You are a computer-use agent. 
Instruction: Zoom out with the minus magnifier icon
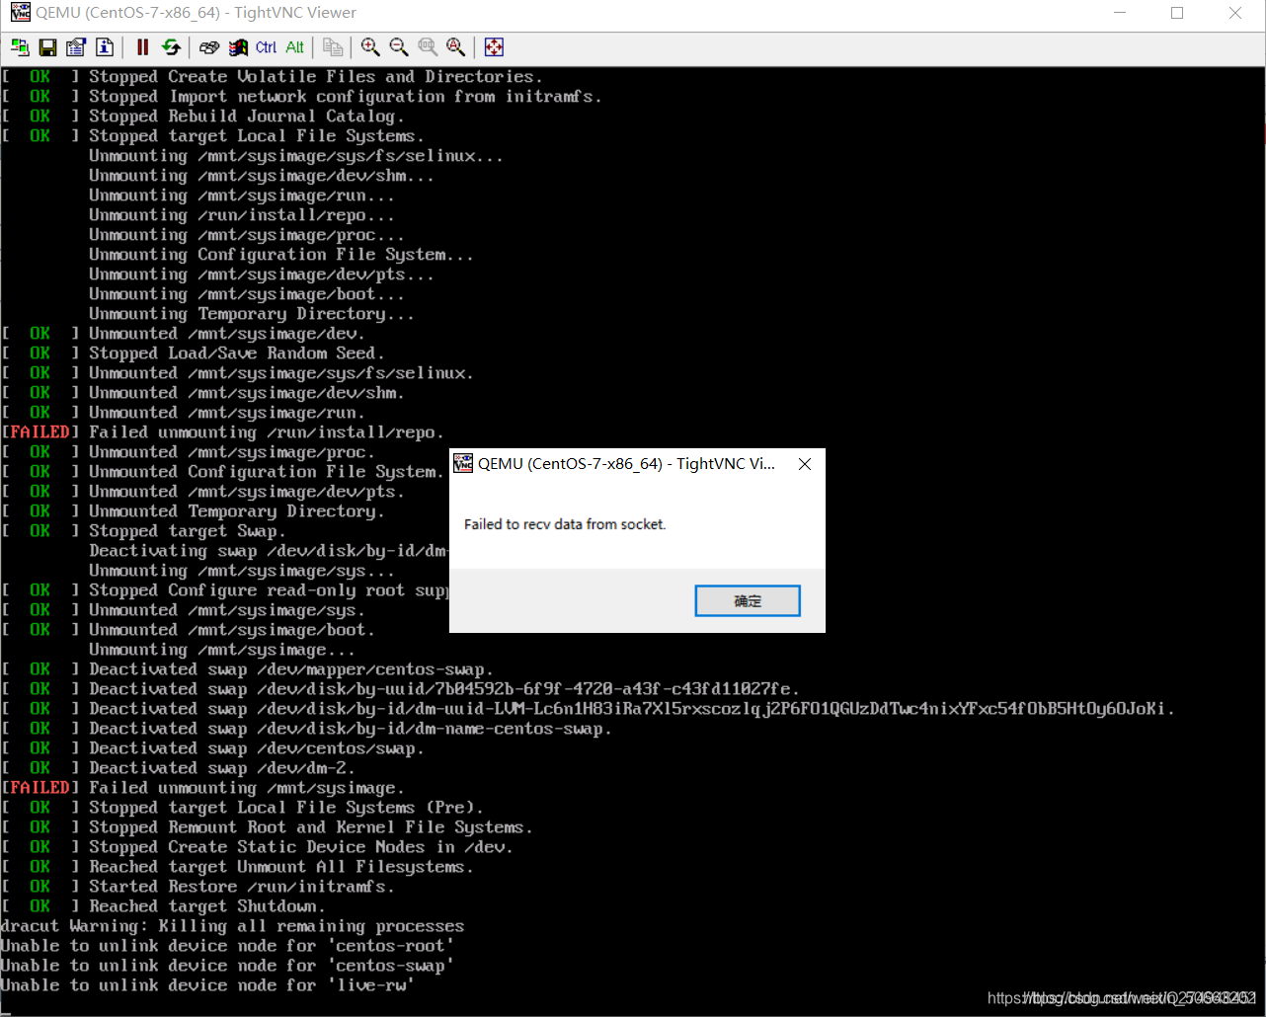point(399,47)
